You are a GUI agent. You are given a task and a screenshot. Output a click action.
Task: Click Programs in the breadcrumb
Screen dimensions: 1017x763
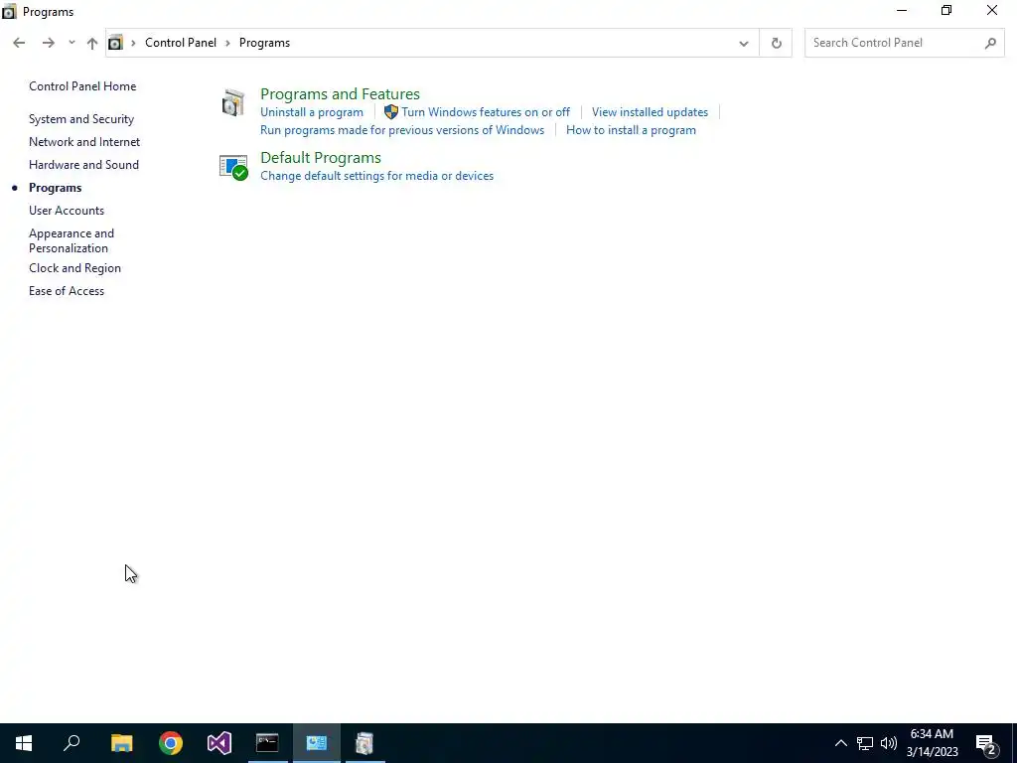(264, 43)
